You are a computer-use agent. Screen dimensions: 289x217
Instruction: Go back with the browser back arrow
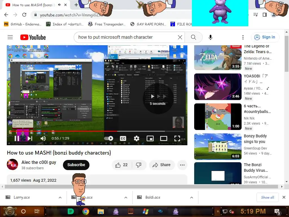pyautogui.click(x=6, y=15)
